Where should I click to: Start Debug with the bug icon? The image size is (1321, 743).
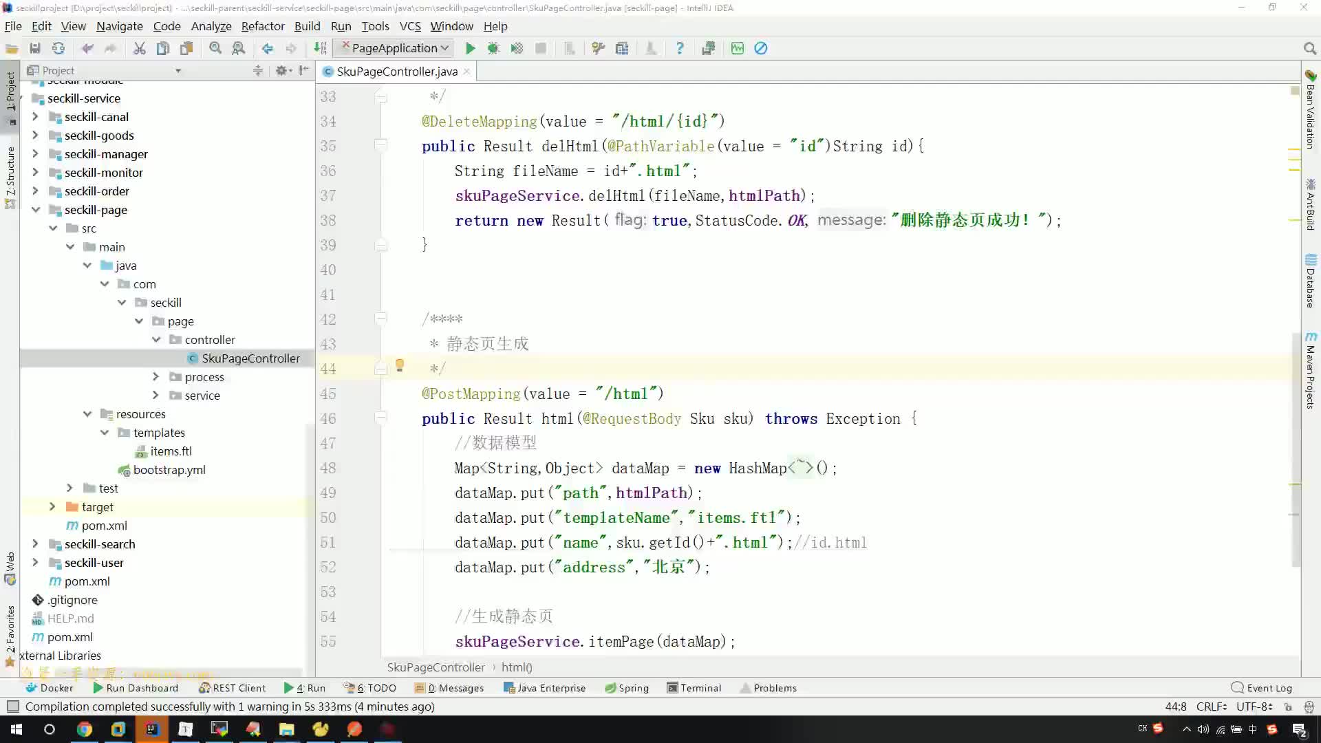point(493,48)
